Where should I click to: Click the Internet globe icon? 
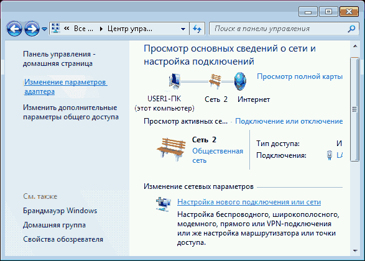coord(240,81)
